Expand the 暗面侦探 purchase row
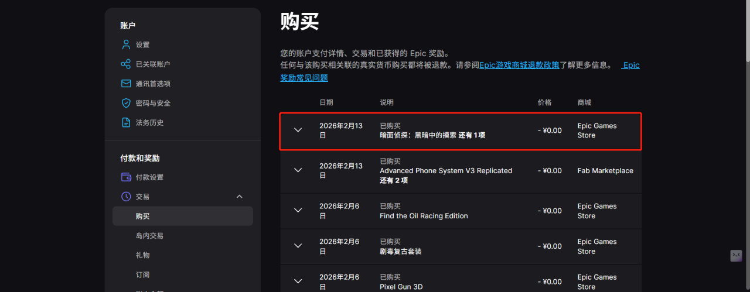This screenshot has width=750, height=292. click(298, 130)
